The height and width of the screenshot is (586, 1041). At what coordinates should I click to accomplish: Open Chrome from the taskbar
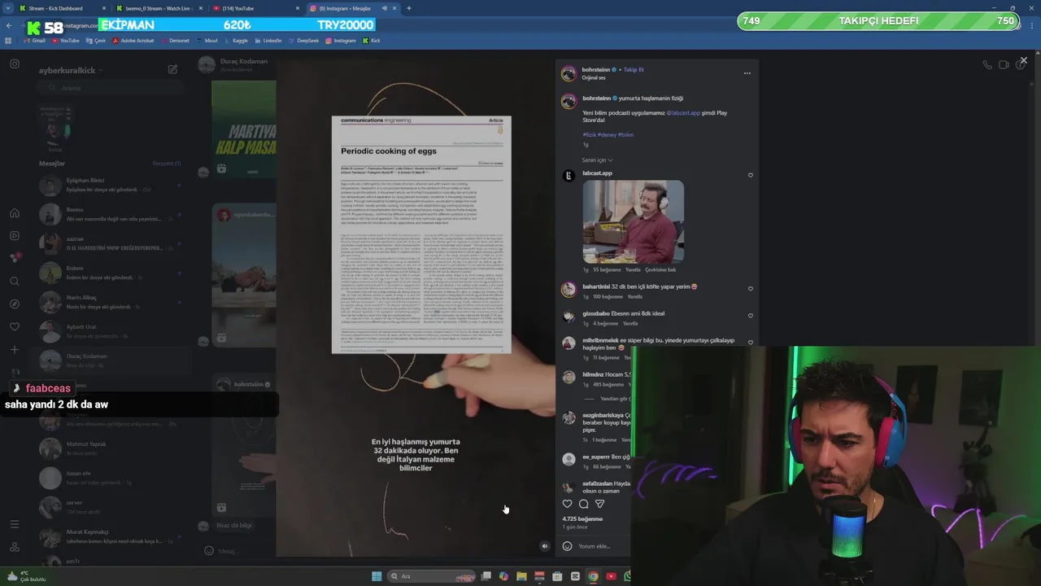(593, 576)
